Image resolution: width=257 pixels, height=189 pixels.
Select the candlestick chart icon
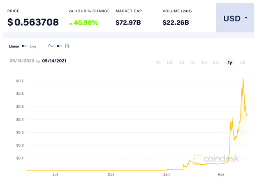tap(67, 46)
